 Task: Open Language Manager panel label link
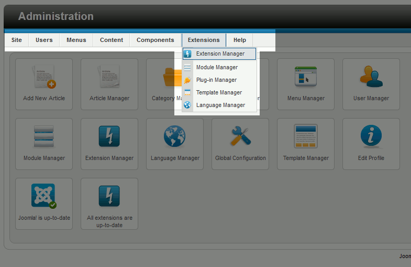175,158
